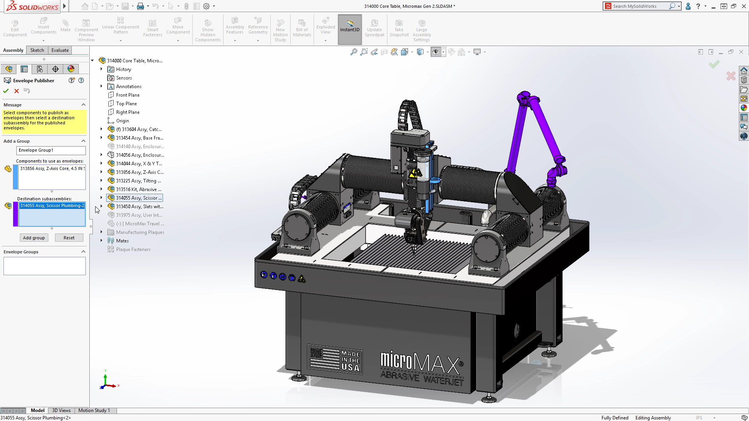The width and height of the screenshot is (749, 421).
Task: Expand the Mates folder in tree
Action: (101, 241)
